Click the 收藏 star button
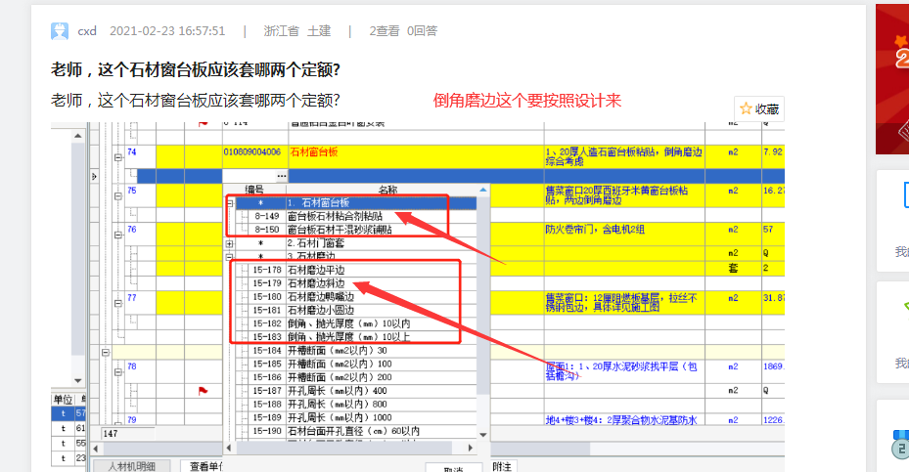This screenshot has width=909, height=472. coord(759,108)
